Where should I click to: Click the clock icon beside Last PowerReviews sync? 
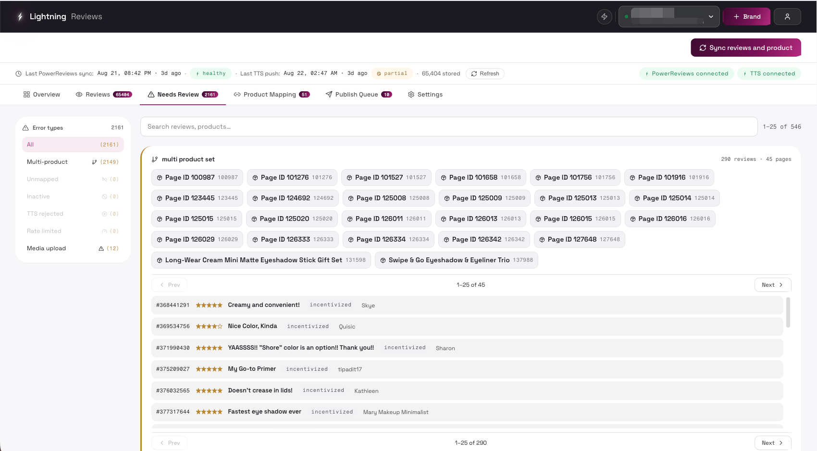click(x=19, y=74)
